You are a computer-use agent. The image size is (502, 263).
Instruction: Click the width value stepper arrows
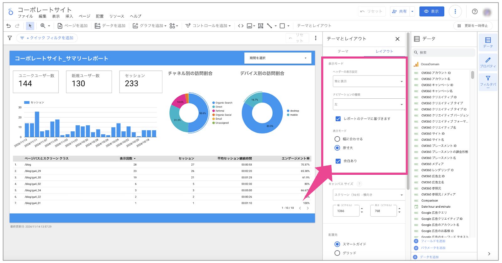click(362, 210)
